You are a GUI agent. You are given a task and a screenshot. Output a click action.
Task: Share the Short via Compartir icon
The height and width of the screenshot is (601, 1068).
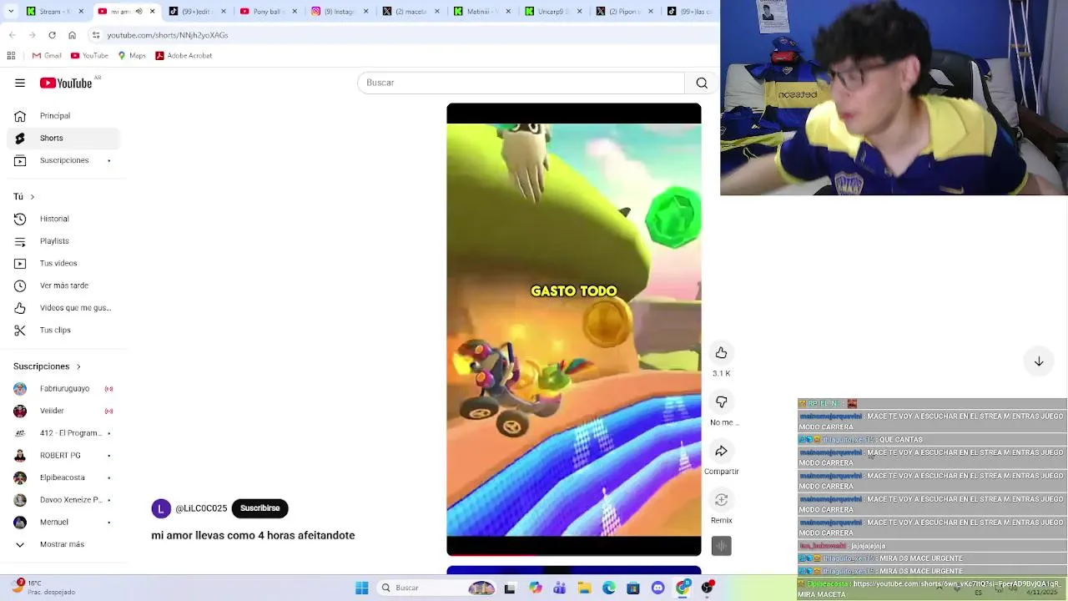tap(721, 452)
